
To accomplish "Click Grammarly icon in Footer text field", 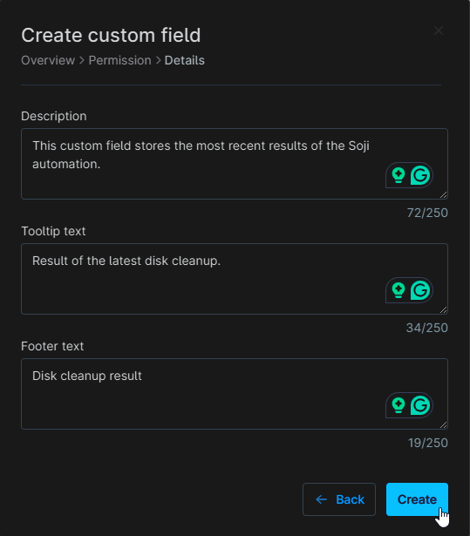I will pos(420,405).
